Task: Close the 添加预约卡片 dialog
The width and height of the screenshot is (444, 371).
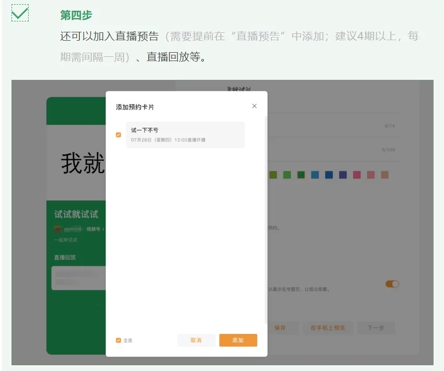Action: tap(254, 106)
